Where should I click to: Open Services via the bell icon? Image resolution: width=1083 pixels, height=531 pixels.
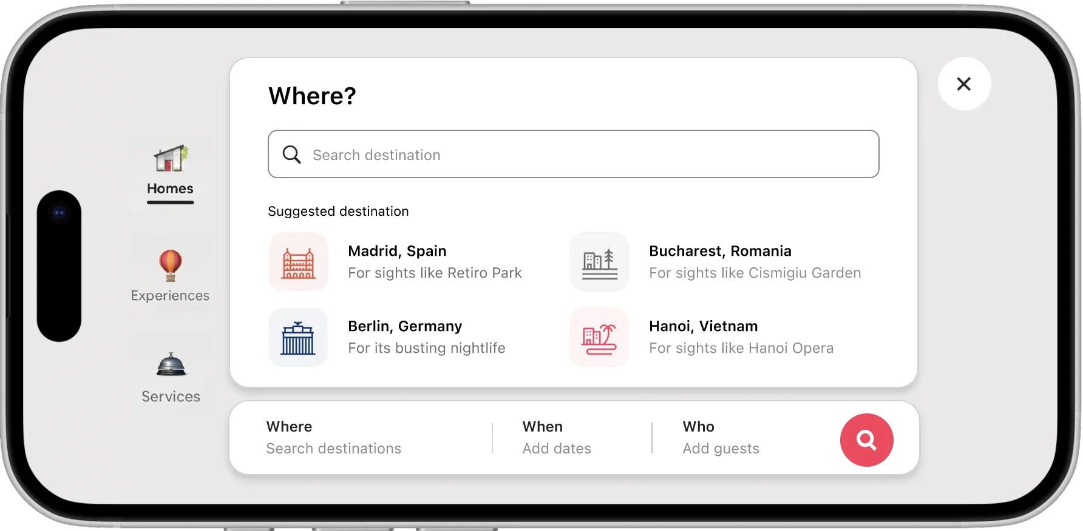tap(171, 365)
